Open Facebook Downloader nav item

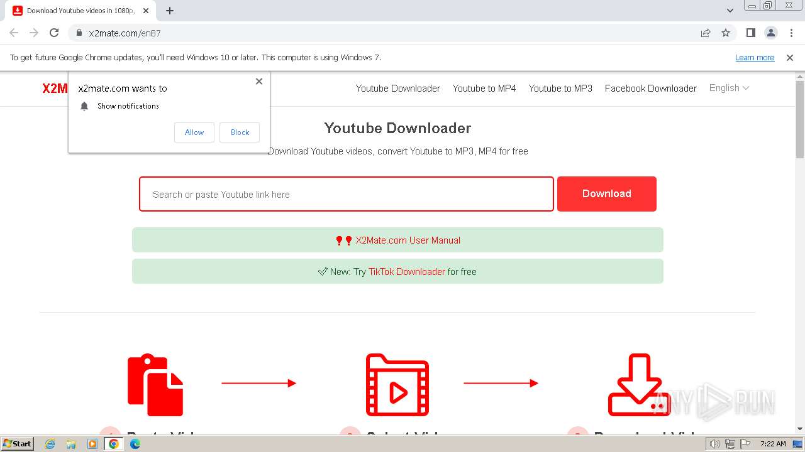point(651,89)
